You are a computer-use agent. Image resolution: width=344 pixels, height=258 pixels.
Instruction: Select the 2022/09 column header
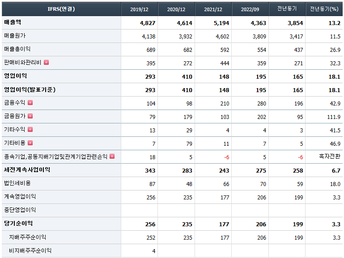pyautogui.click(x=250, y=9)
